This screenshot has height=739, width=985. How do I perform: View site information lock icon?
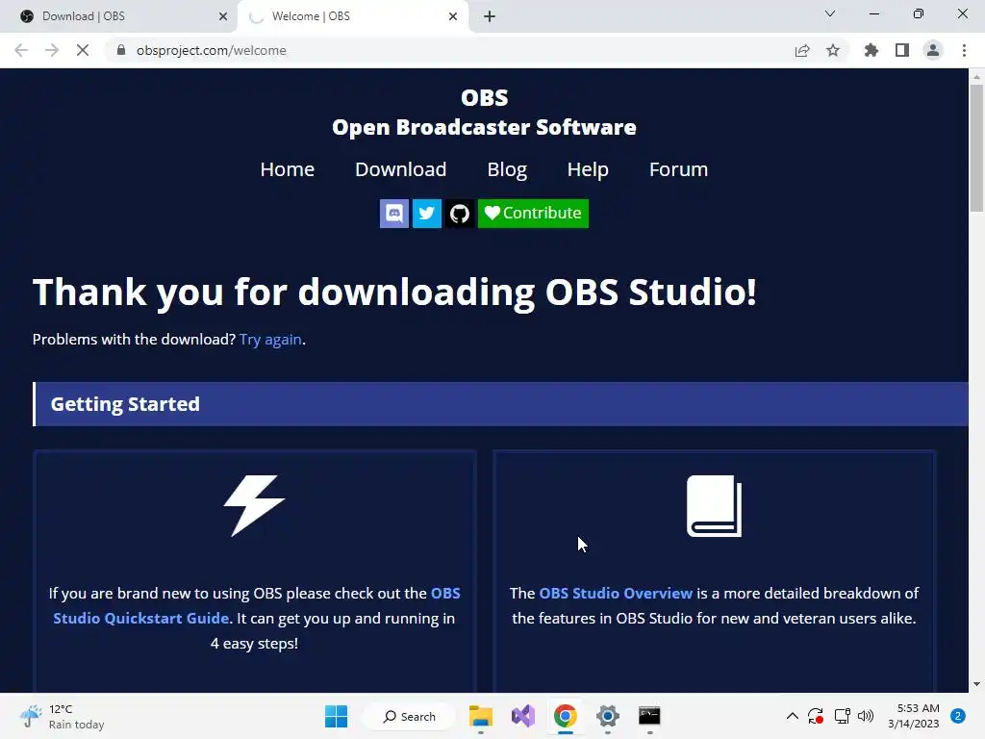click(x=121, y=50)
